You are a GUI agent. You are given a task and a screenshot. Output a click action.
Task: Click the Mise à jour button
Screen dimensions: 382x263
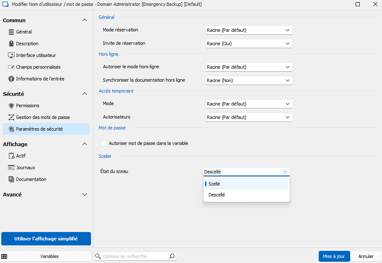coord(334,256)
